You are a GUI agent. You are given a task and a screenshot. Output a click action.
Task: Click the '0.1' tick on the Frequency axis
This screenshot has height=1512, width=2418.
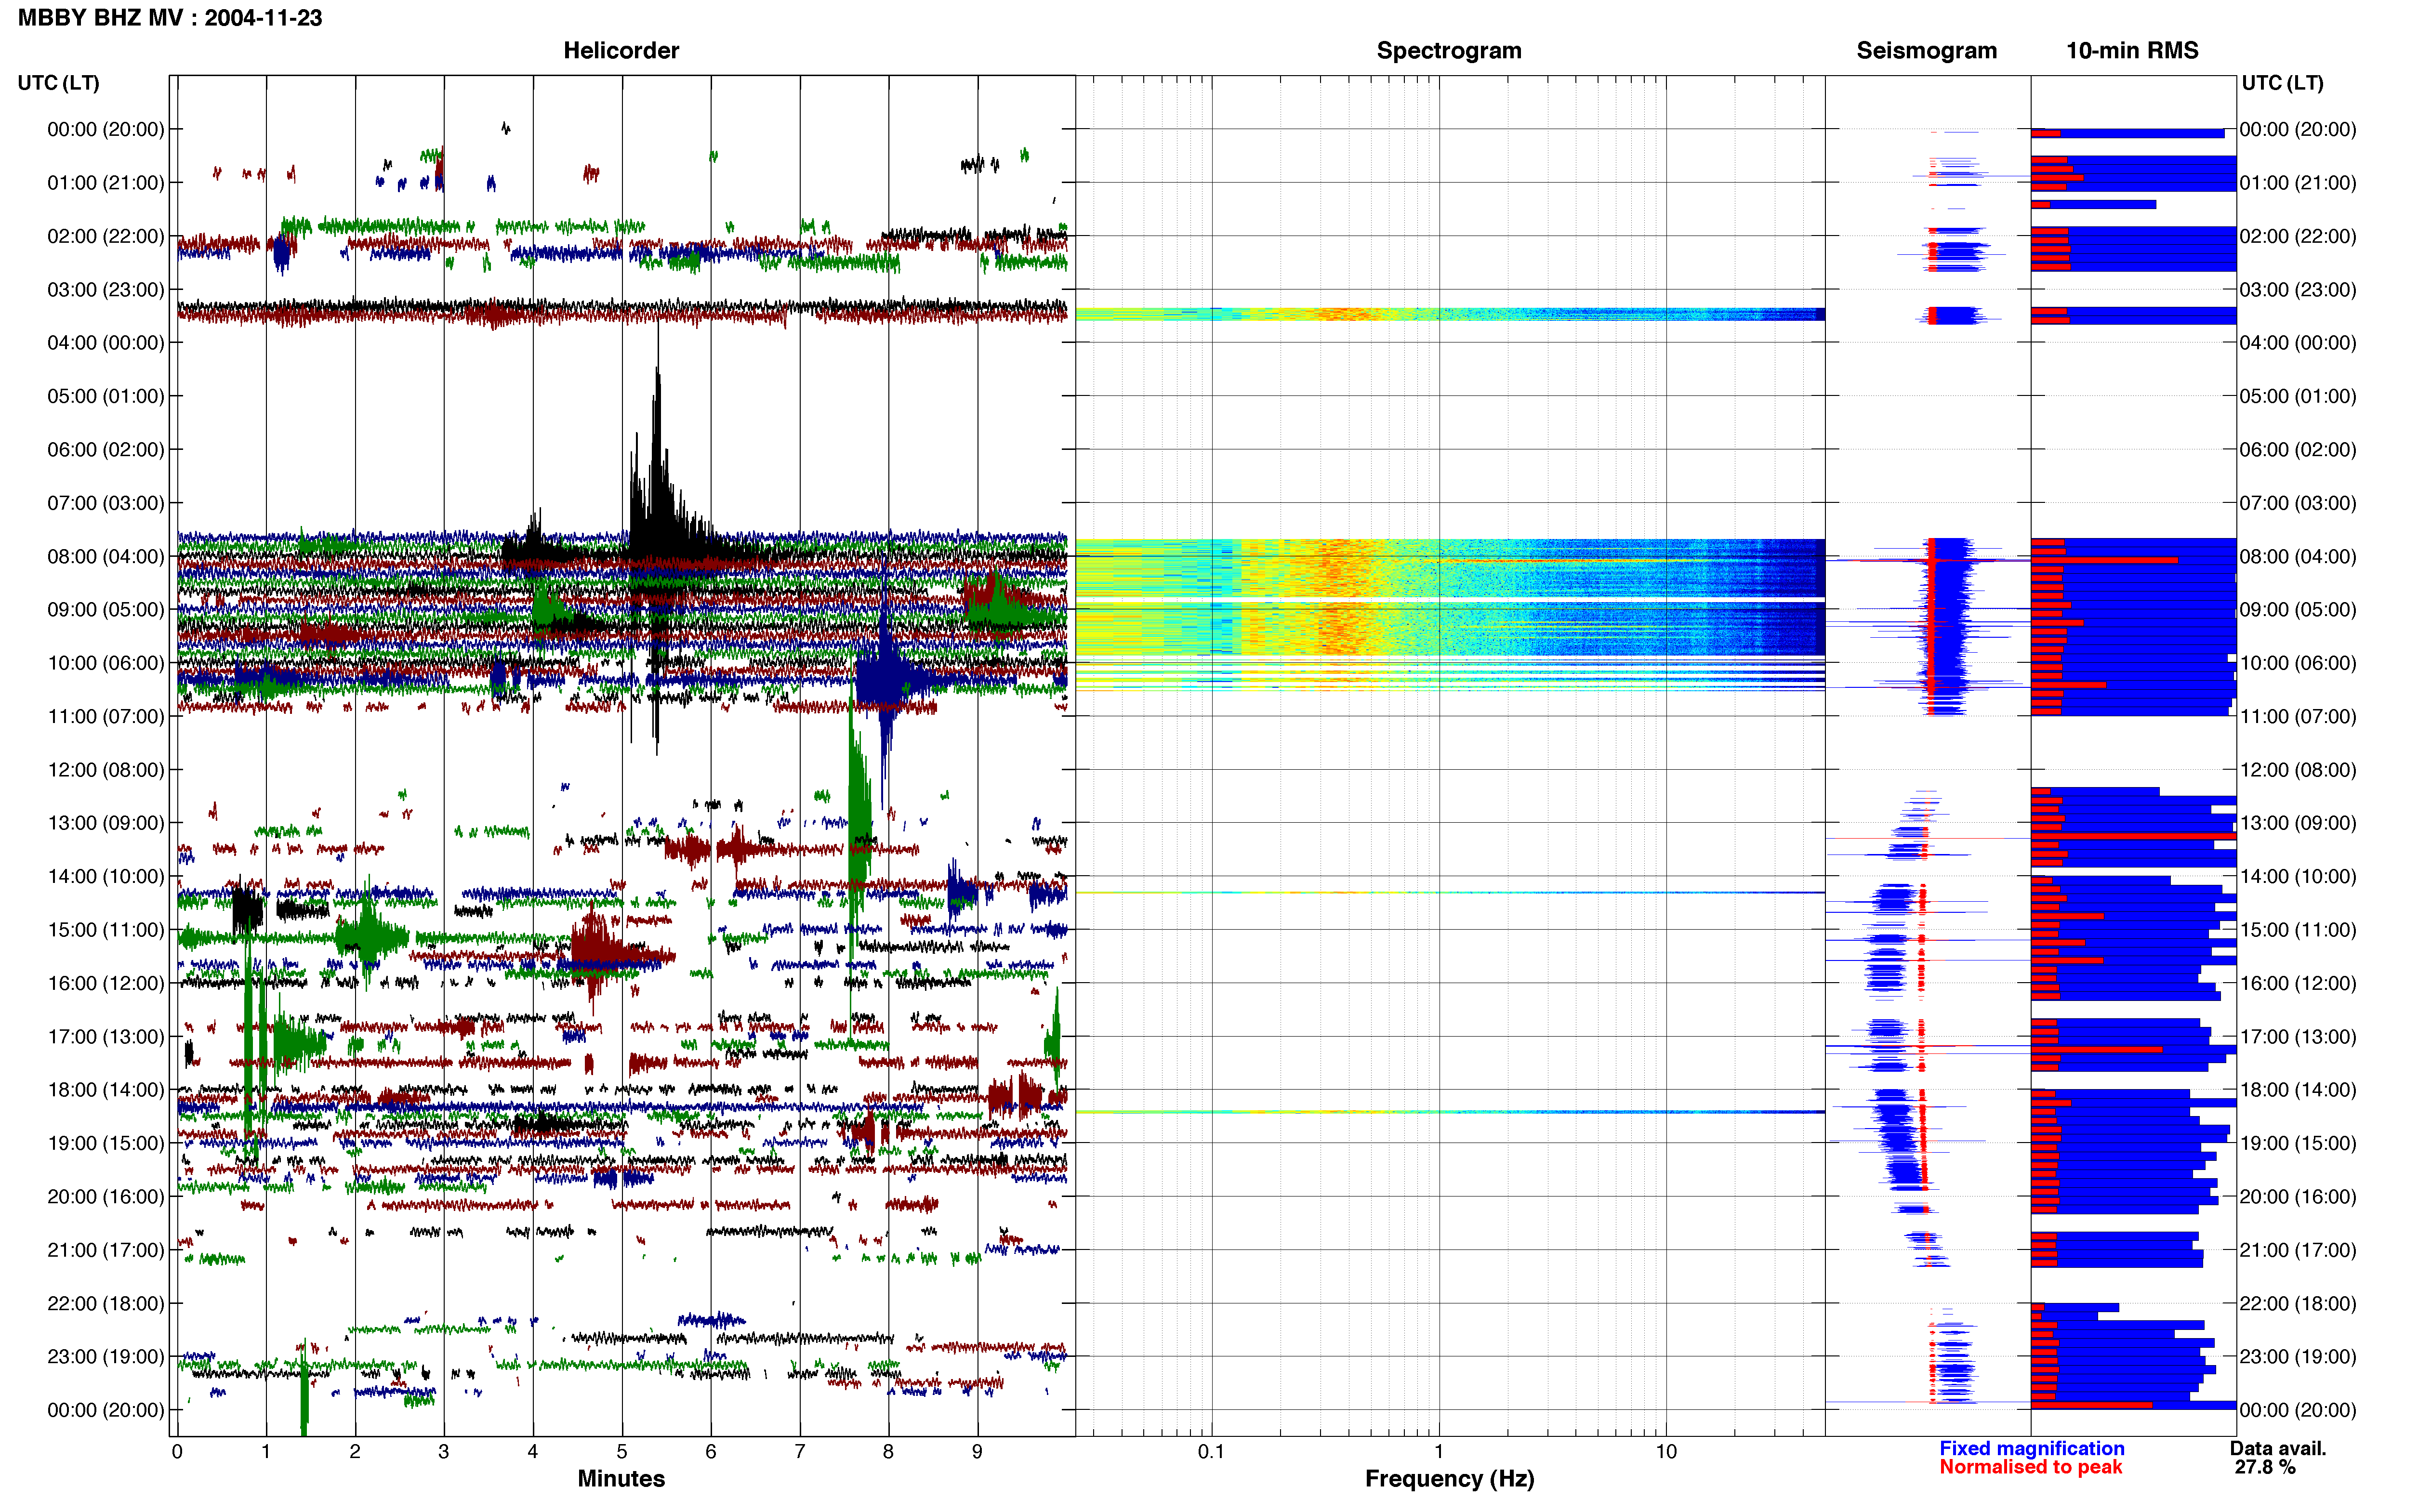point(1211,1452)
